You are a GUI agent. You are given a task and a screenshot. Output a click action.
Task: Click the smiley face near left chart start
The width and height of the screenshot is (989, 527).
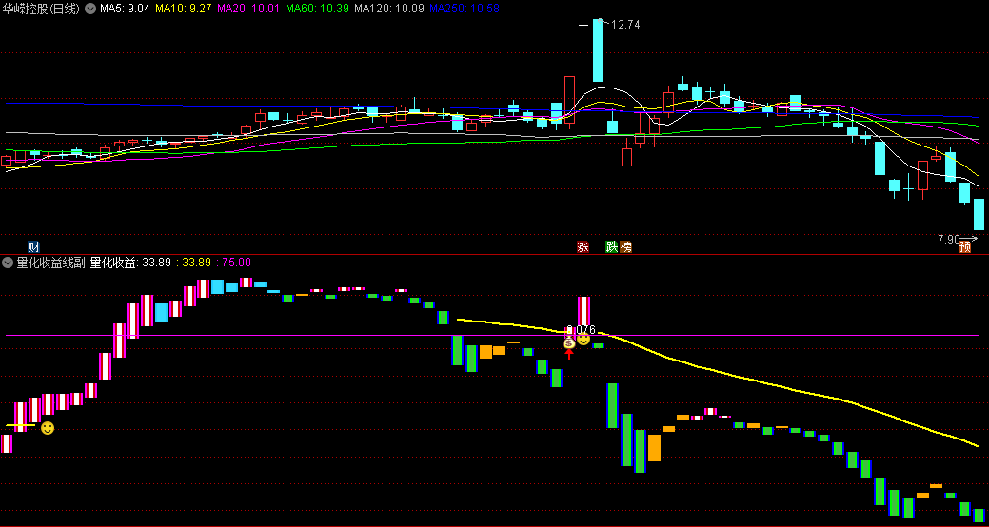coord(48,428)
